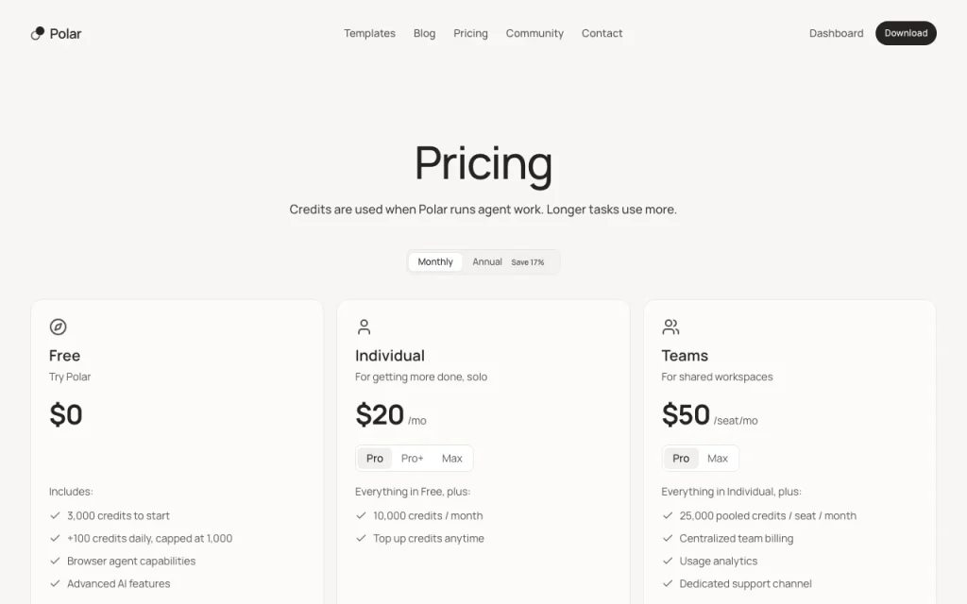Click the Save 17% badge
967x604 pixels.
528,262
